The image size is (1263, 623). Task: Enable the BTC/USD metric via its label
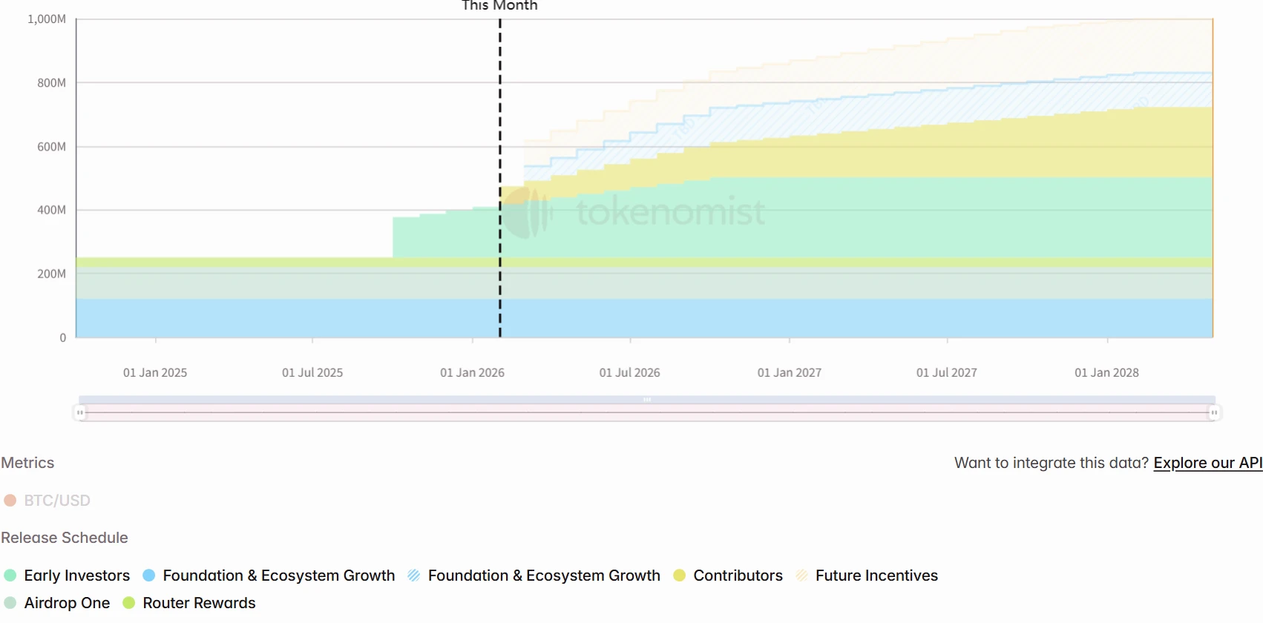pos(57,501)
